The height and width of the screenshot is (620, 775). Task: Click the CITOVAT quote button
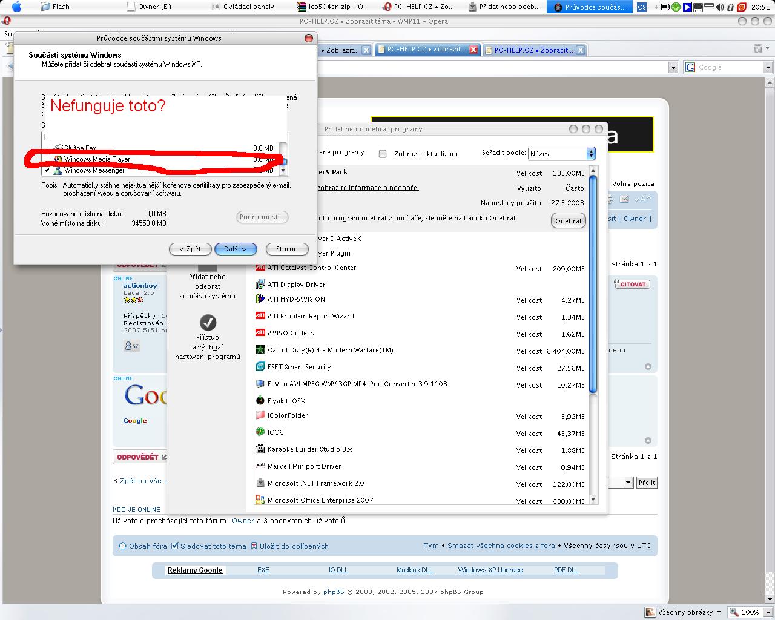click(x=632, y=284)
